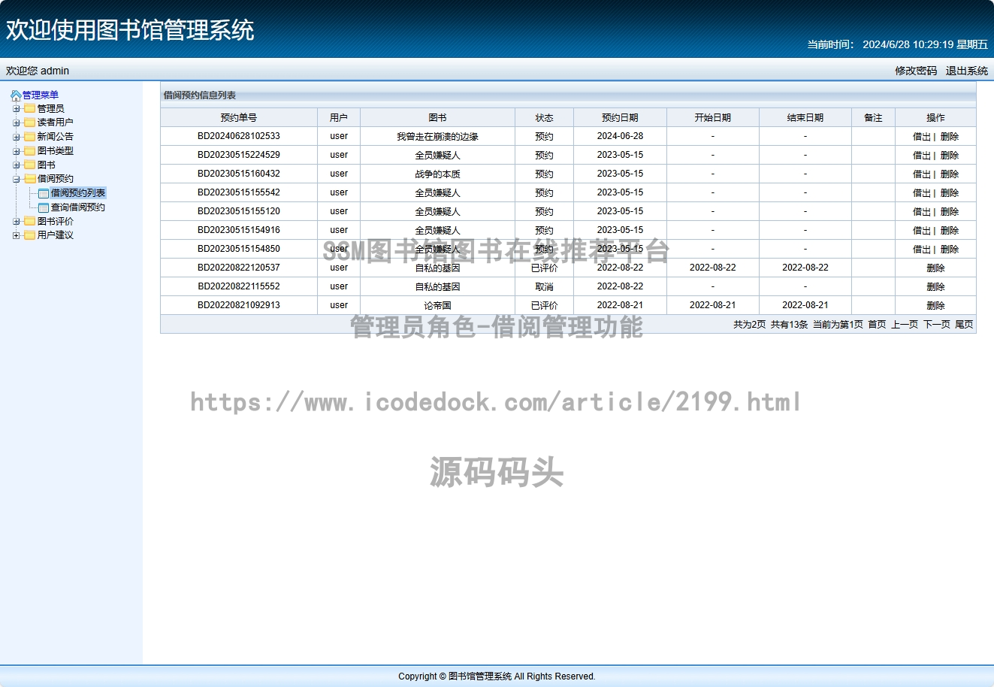Click the home icon beside 管理菜单
Image resolution: width=994 pixels, height=687 pixels.
point(16,95)
